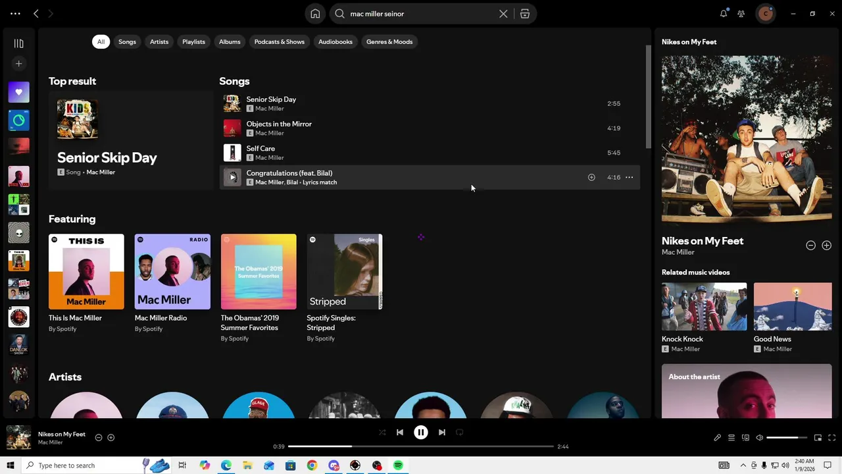
Task: Open Knock Knock related music video
Action: pyautogui.click(x=704, y=317)
